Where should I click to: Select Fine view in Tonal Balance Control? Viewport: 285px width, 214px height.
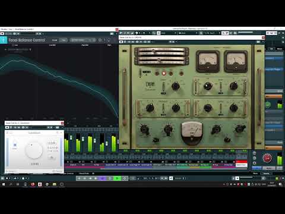click(64, 40)
